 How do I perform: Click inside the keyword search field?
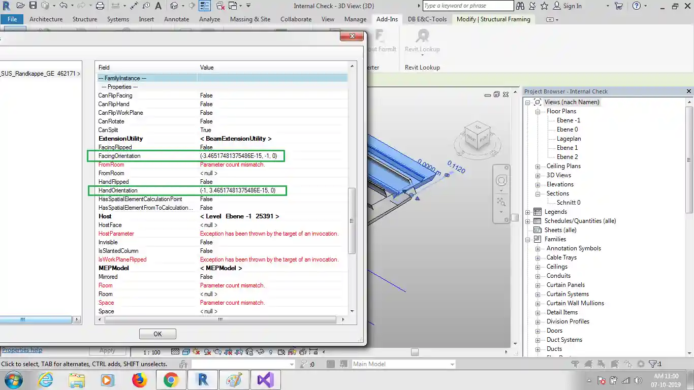[467, 6]
